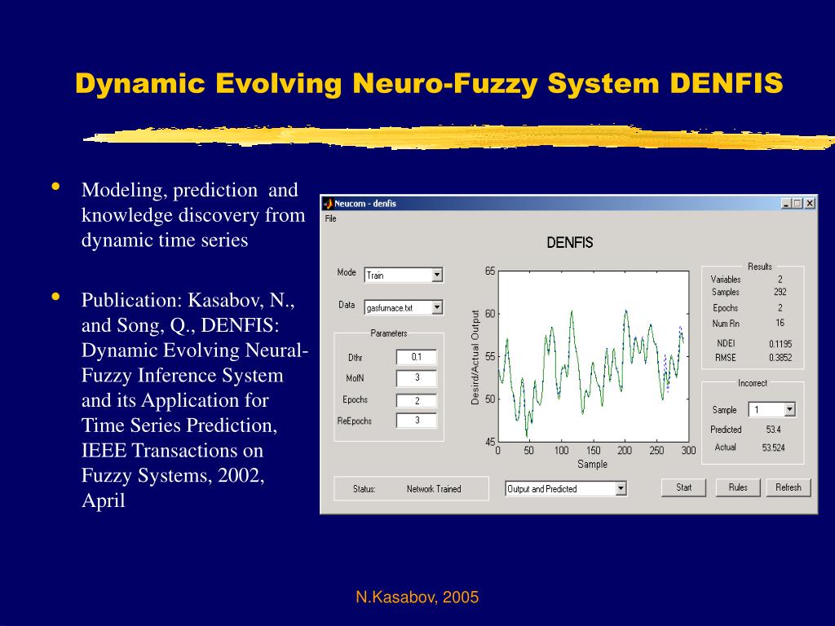Click the time series plot area

tap(594, 356)
